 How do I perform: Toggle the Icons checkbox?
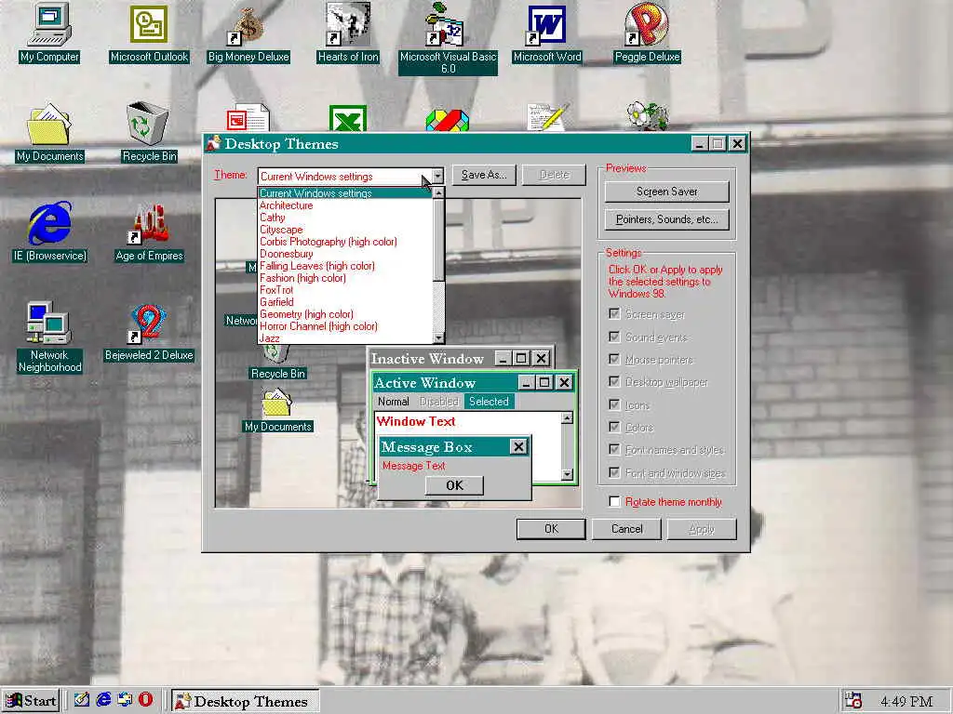pos(614,404)
